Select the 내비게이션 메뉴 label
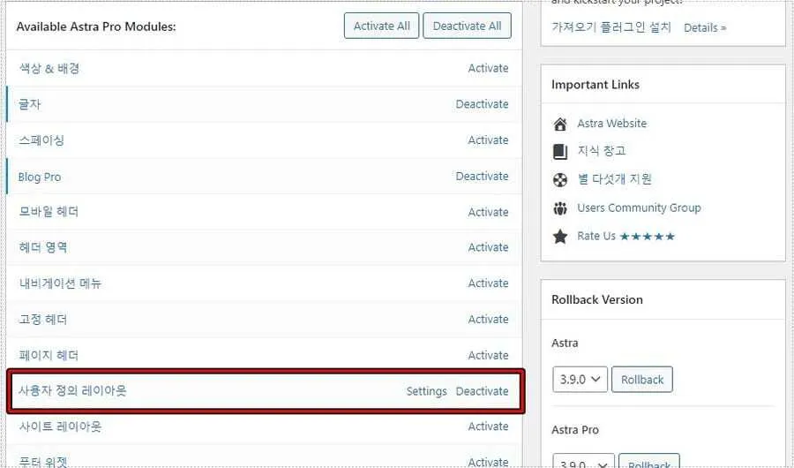 click(x=60, y=283)
